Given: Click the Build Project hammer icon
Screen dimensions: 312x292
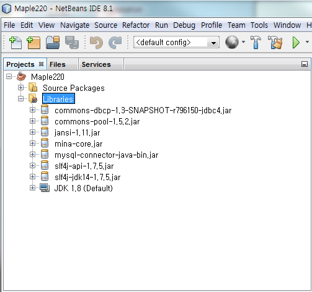Looking at the screenshot, I should tap(256, 42).
